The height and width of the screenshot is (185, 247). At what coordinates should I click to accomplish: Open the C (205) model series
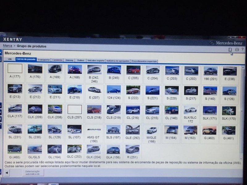[x=133, y=74]
